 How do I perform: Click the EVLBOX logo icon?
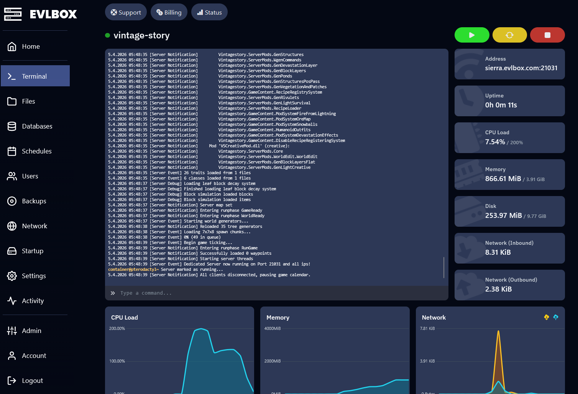(13, 14)
